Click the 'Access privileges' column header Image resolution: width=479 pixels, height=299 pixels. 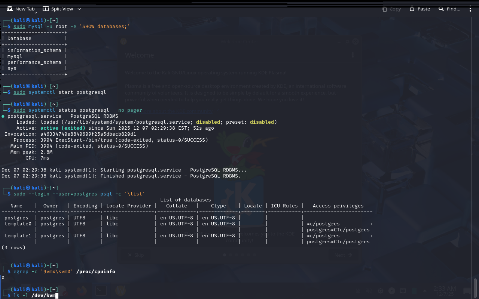pyautogui.click(x=338, y=206)
